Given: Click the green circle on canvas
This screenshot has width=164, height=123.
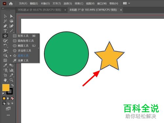Looking at the screenshot, I should click(x=67, y=54).
